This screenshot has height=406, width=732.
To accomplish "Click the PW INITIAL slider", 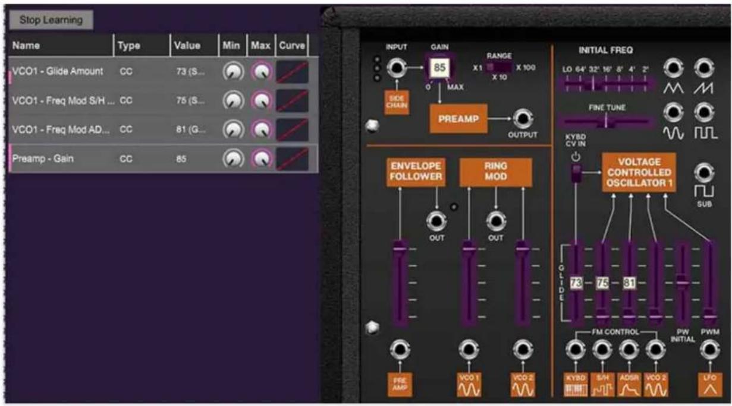I will coord(683,281).
